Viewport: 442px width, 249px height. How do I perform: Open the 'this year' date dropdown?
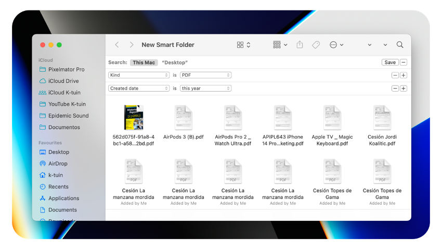tap(205, 89)
